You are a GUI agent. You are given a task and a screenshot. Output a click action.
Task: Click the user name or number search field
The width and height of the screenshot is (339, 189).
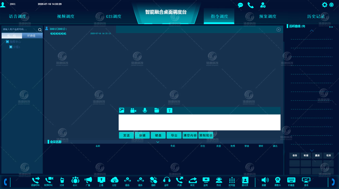pos(19,29)
